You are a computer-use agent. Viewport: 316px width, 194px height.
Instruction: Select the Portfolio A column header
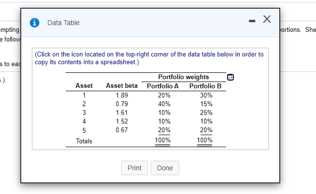click(162, 86)
